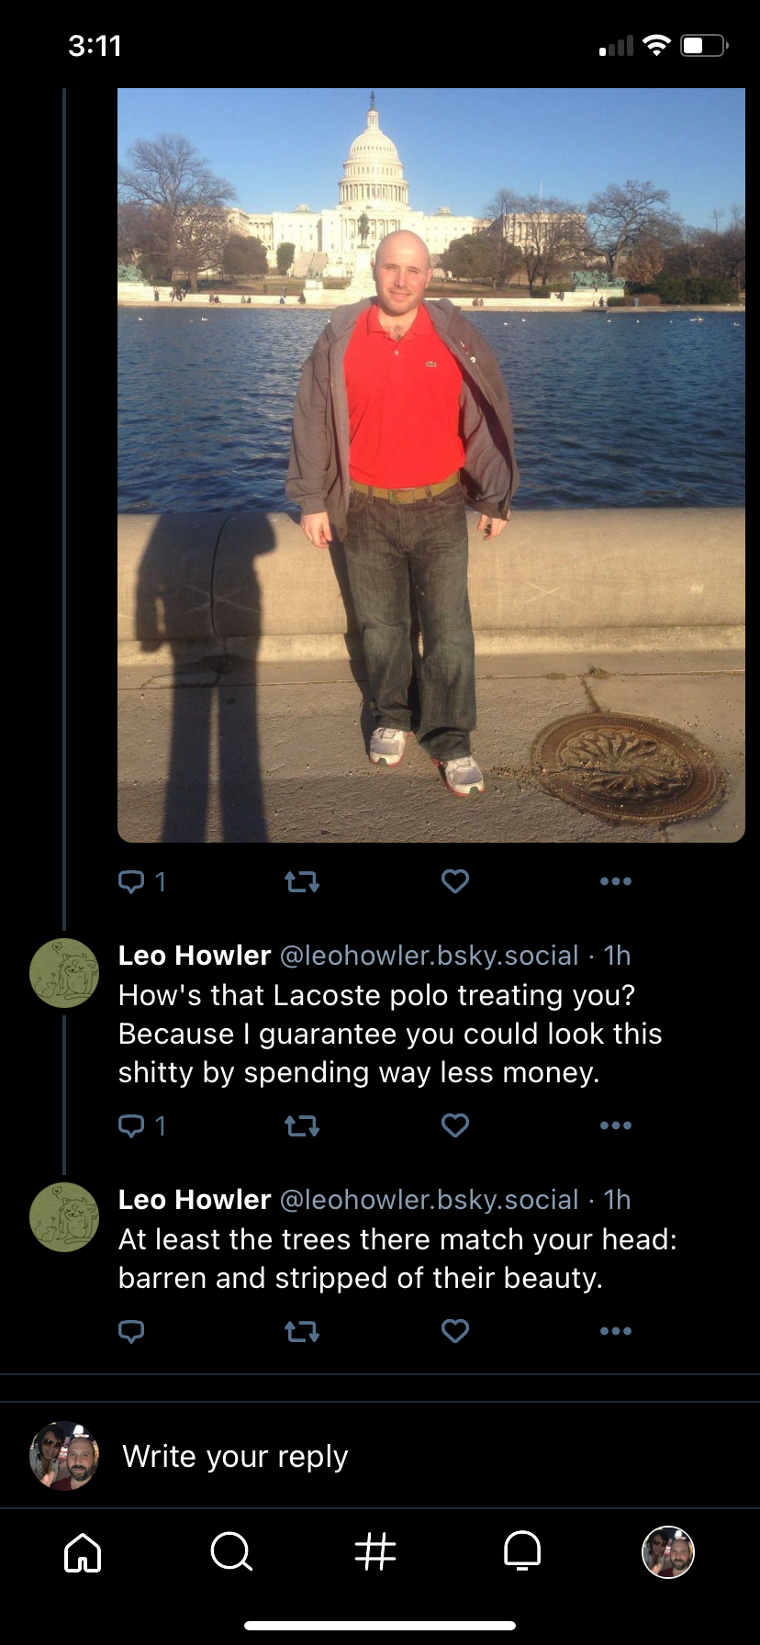This screenshot has height=1645, width=760.
Task: Repost the photo post
Action: click(x=302, y=882)
